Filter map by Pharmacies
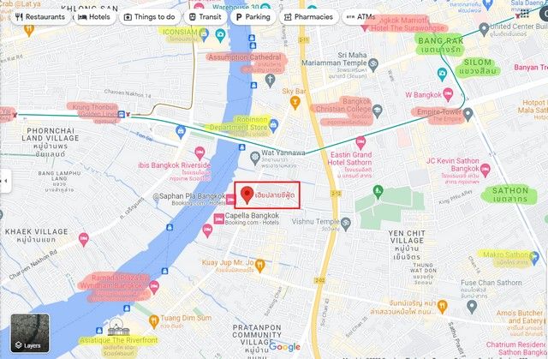Image resolution: width=548 pixels, height=359 pixels. pos(308,17)
